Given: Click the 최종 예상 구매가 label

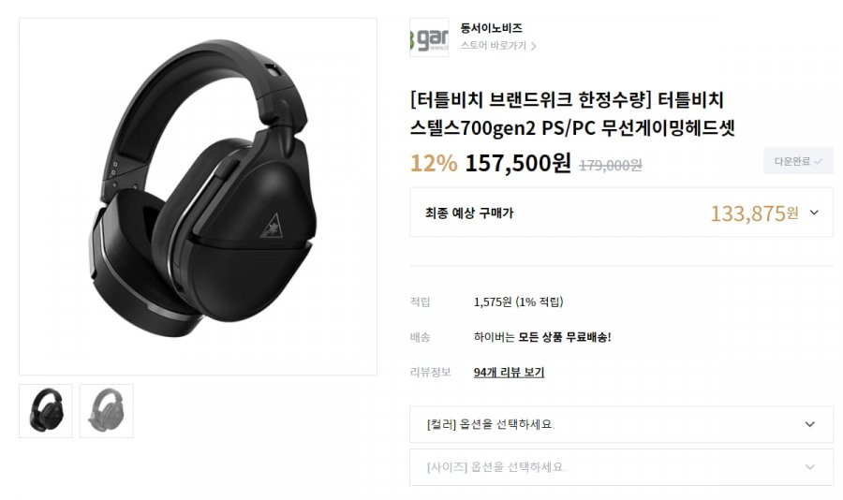Looking at the screenshot, I should (469, 213).
